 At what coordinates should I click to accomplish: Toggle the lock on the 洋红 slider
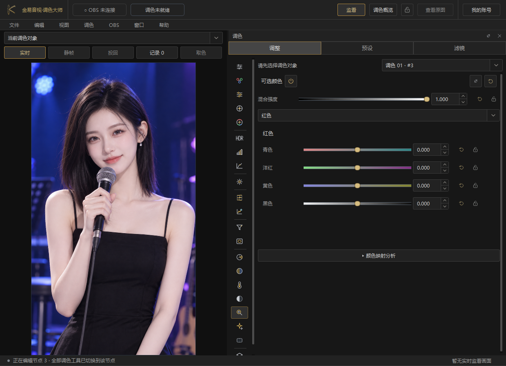click(x=475, y=168)
